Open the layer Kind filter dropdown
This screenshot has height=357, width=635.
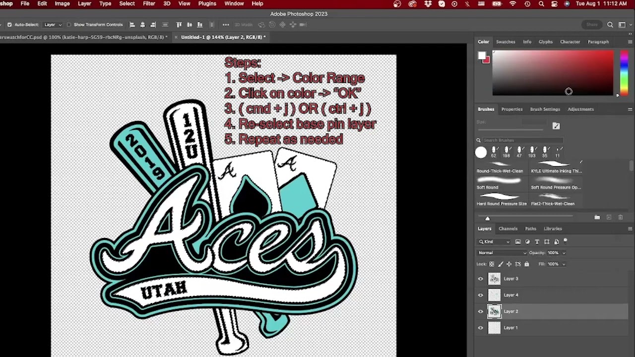point(494,241)
